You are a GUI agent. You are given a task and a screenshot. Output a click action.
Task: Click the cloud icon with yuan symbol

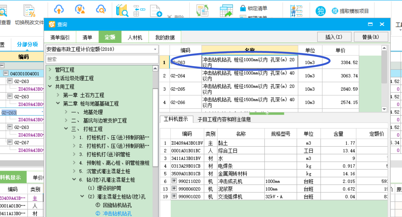80,10
